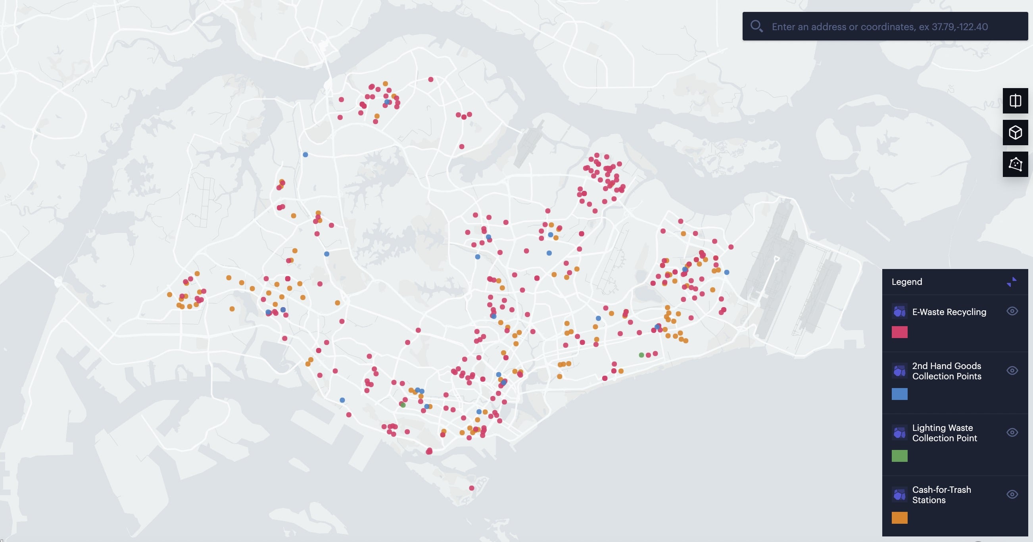Select the E-Waste Recycling legend label
The image size is (1033, 542).
pos(949,312)
